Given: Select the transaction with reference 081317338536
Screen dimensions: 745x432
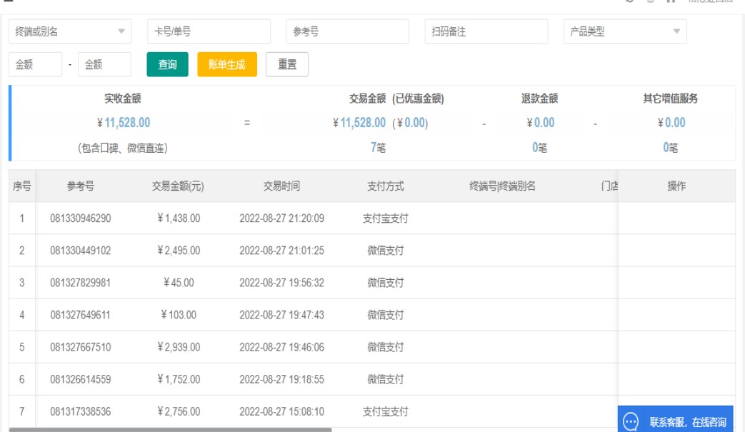Looking at the screenshot, I should click(81, 412).
